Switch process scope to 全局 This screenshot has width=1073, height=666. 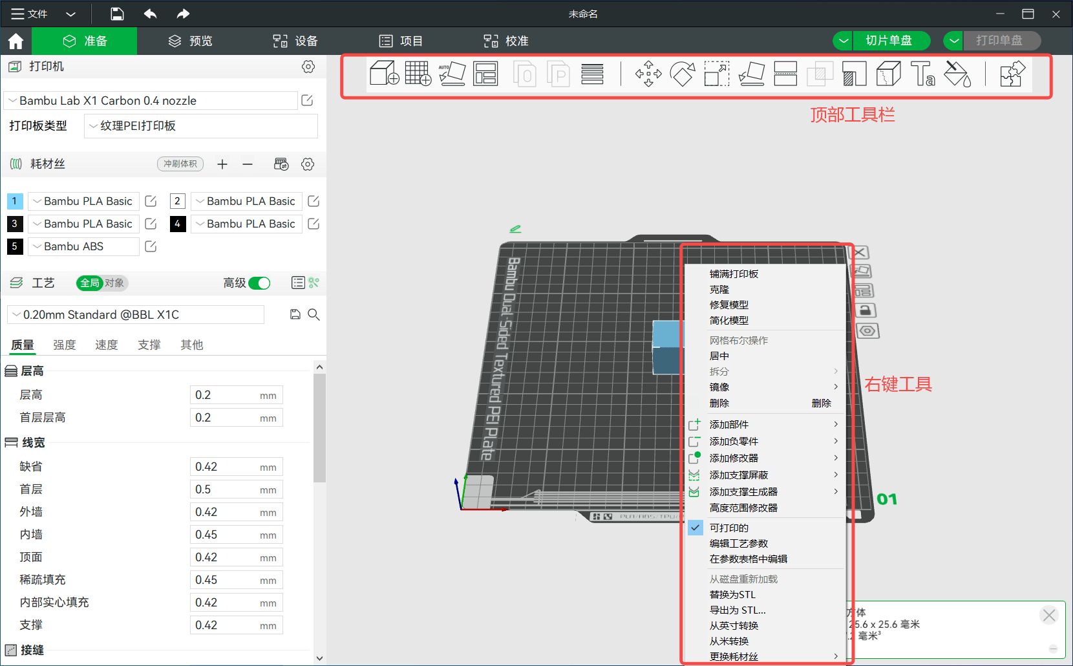click(x=90, y=283)
